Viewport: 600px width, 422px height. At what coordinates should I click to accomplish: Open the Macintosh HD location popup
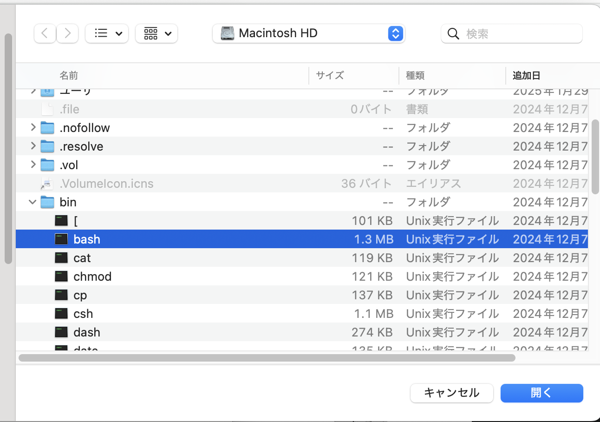coord(309,33)
